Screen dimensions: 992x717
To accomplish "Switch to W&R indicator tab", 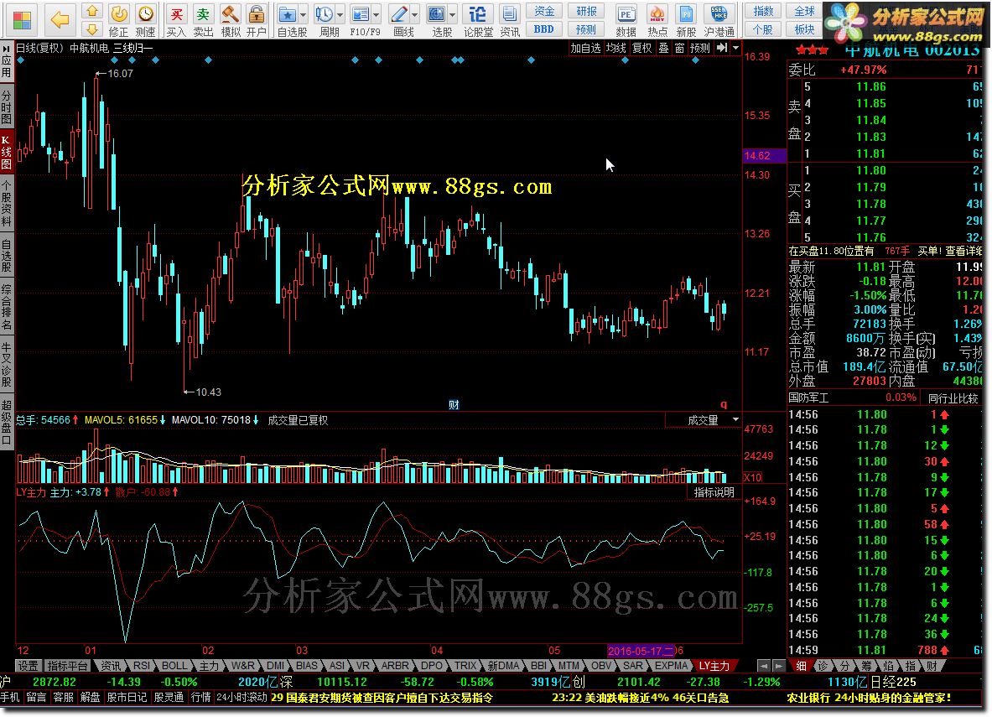I will [242, 666].
